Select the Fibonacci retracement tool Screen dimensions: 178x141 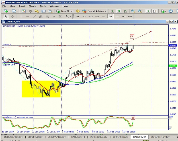coord(47,16)
